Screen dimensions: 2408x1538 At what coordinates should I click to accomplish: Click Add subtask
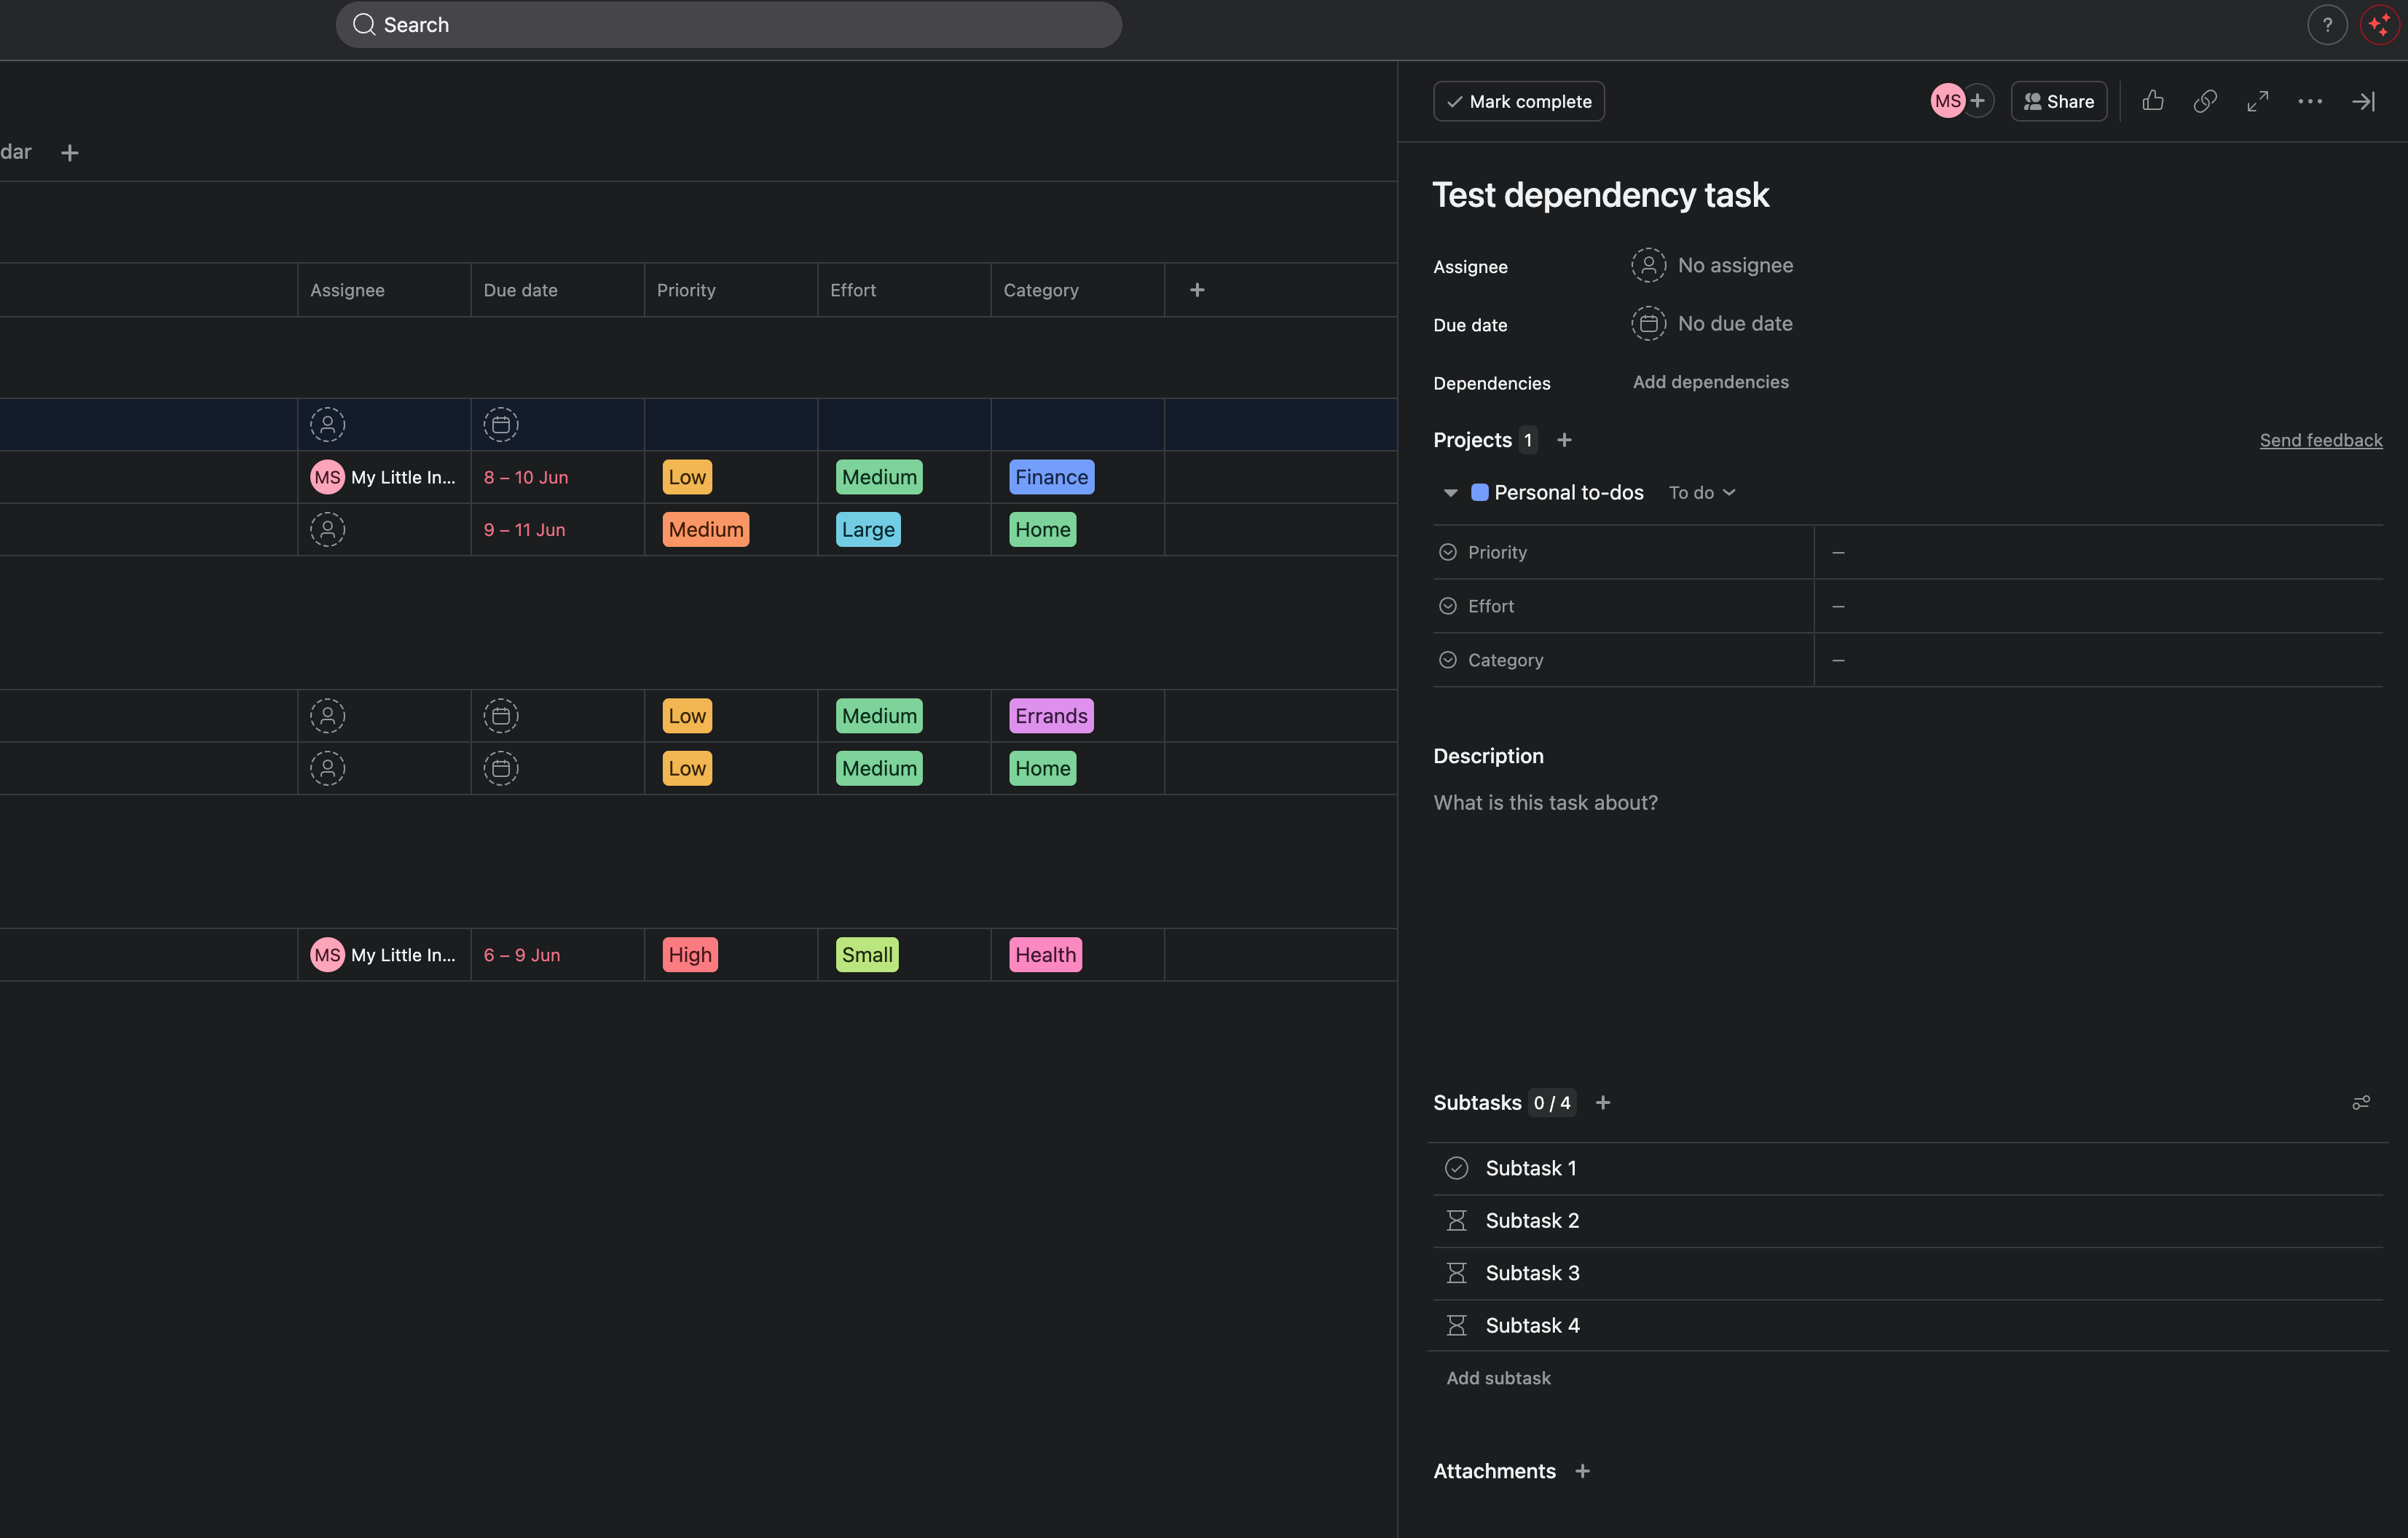[x=1498, y=1377]
